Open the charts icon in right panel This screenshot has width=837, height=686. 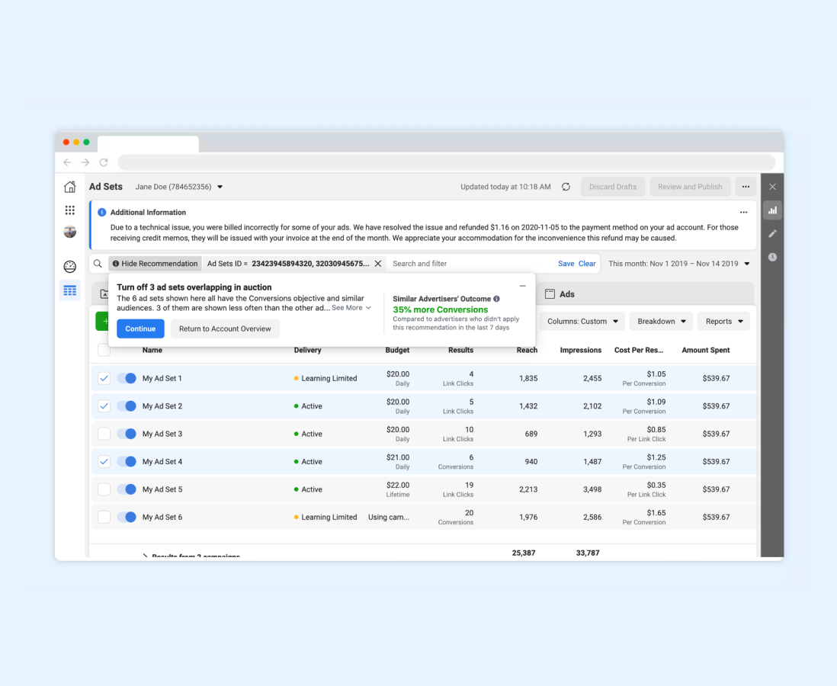tap(772, 210)
